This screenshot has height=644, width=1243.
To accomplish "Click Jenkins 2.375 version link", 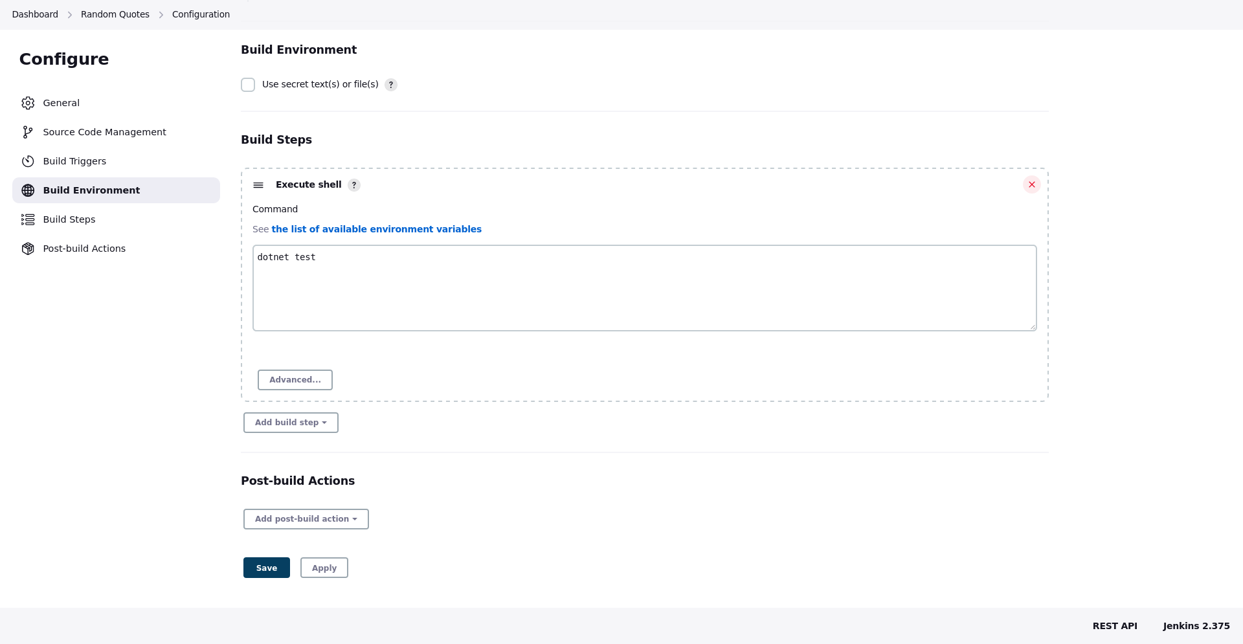I will point(1196,626).
